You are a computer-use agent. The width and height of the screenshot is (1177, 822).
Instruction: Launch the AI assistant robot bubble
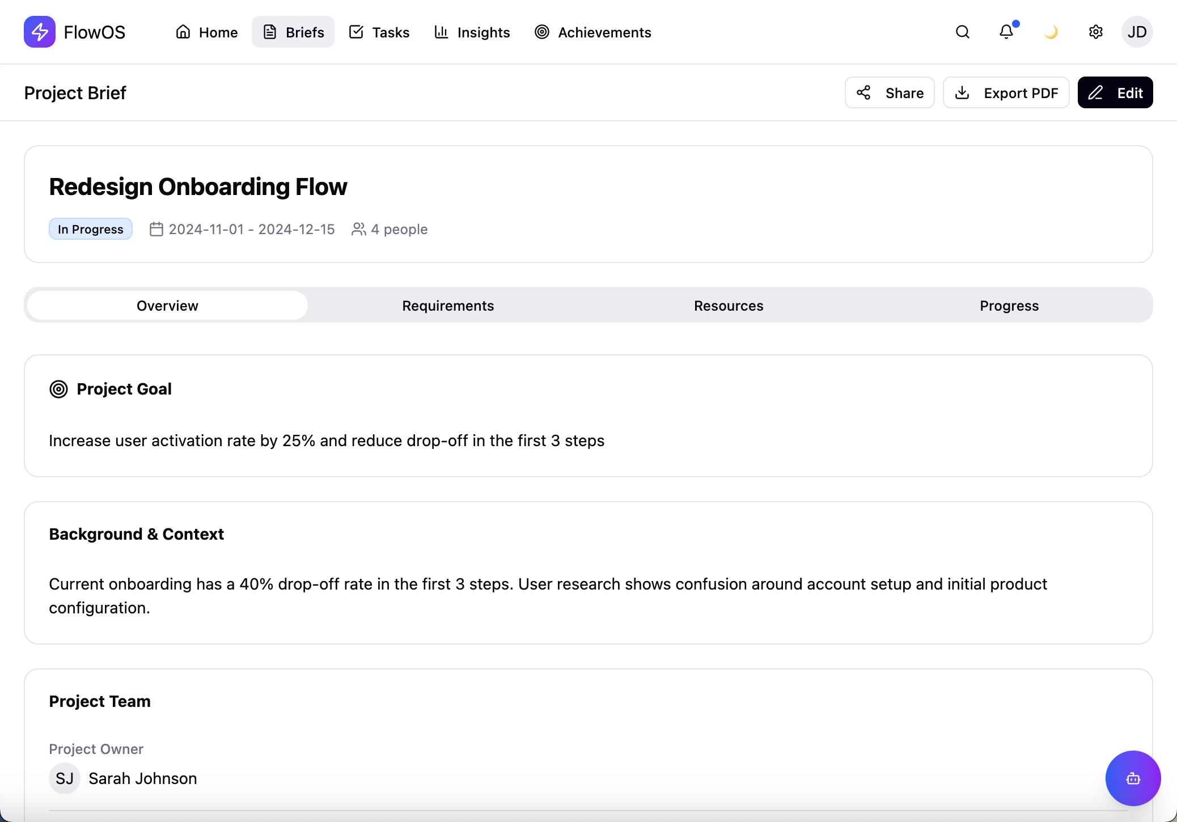pos(1133,778)
